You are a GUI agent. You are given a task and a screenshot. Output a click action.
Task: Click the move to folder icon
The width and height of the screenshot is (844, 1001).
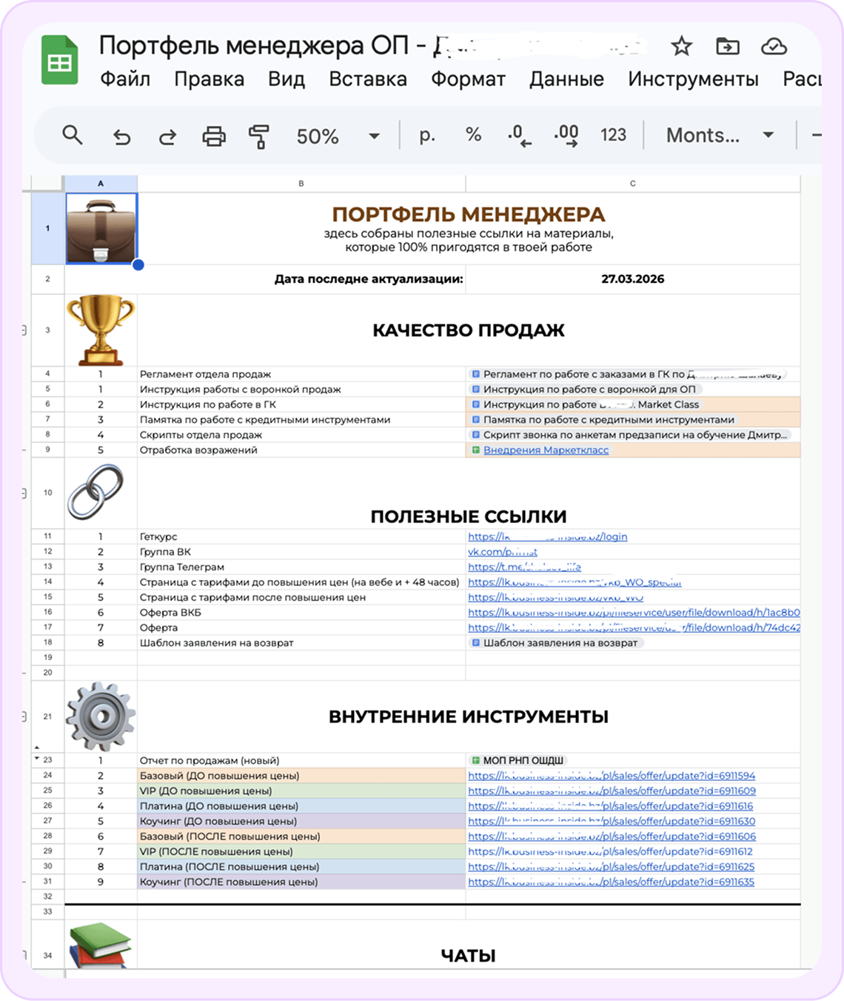728,47
